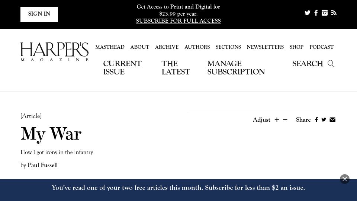Share article on Facebook
This screenshot has height=201, width=357.
click(316, 119)
